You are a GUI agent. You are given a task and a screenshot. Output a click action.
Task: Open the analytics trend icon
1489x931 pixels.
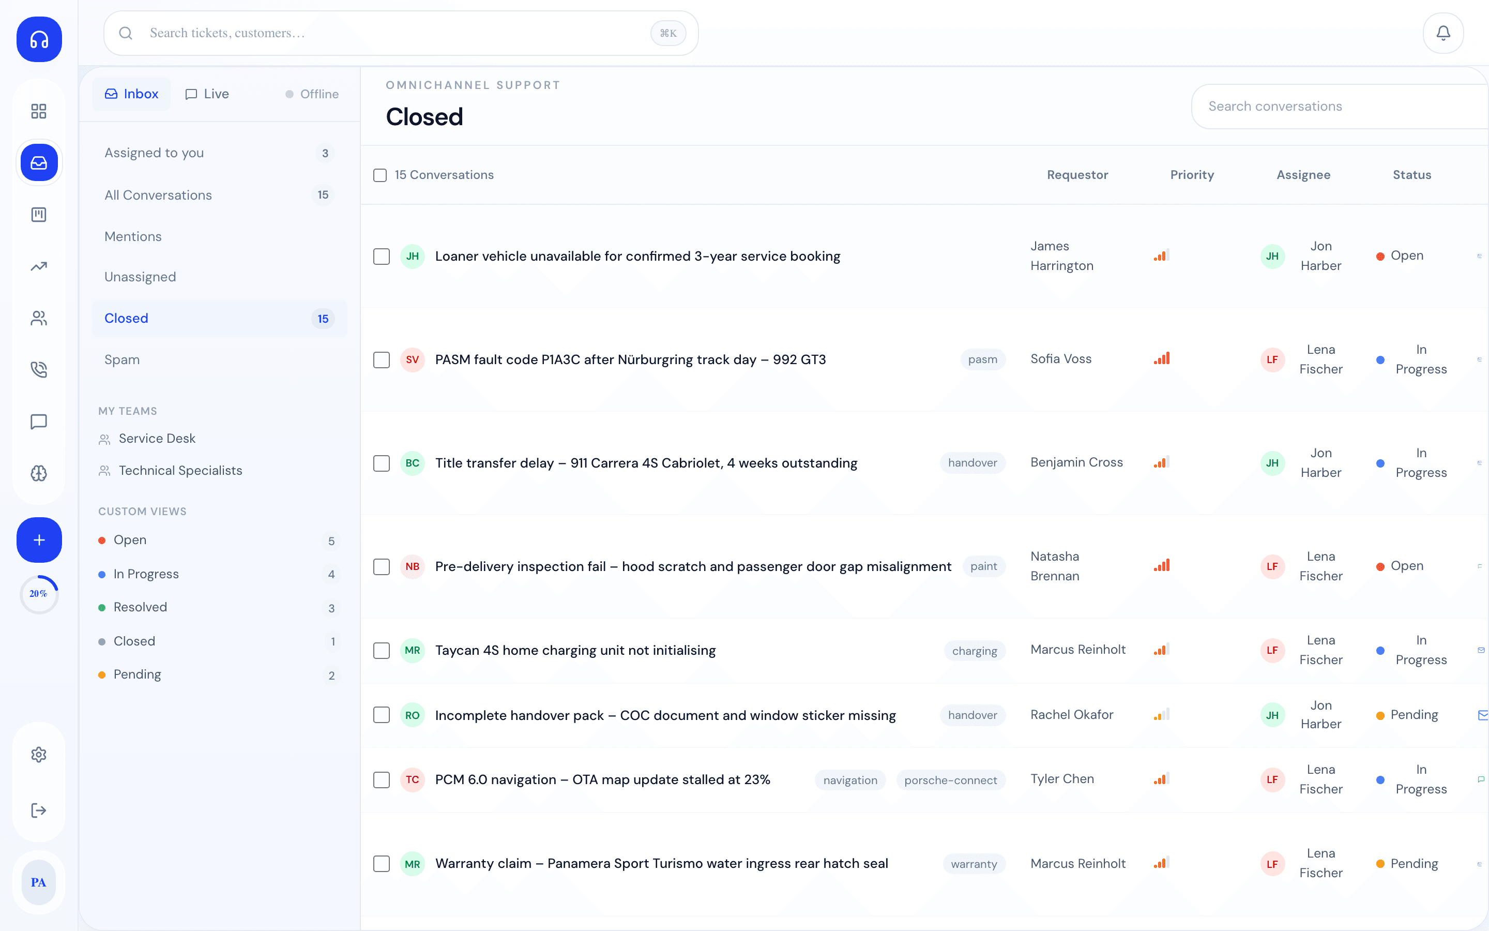[x=39, y=266]
